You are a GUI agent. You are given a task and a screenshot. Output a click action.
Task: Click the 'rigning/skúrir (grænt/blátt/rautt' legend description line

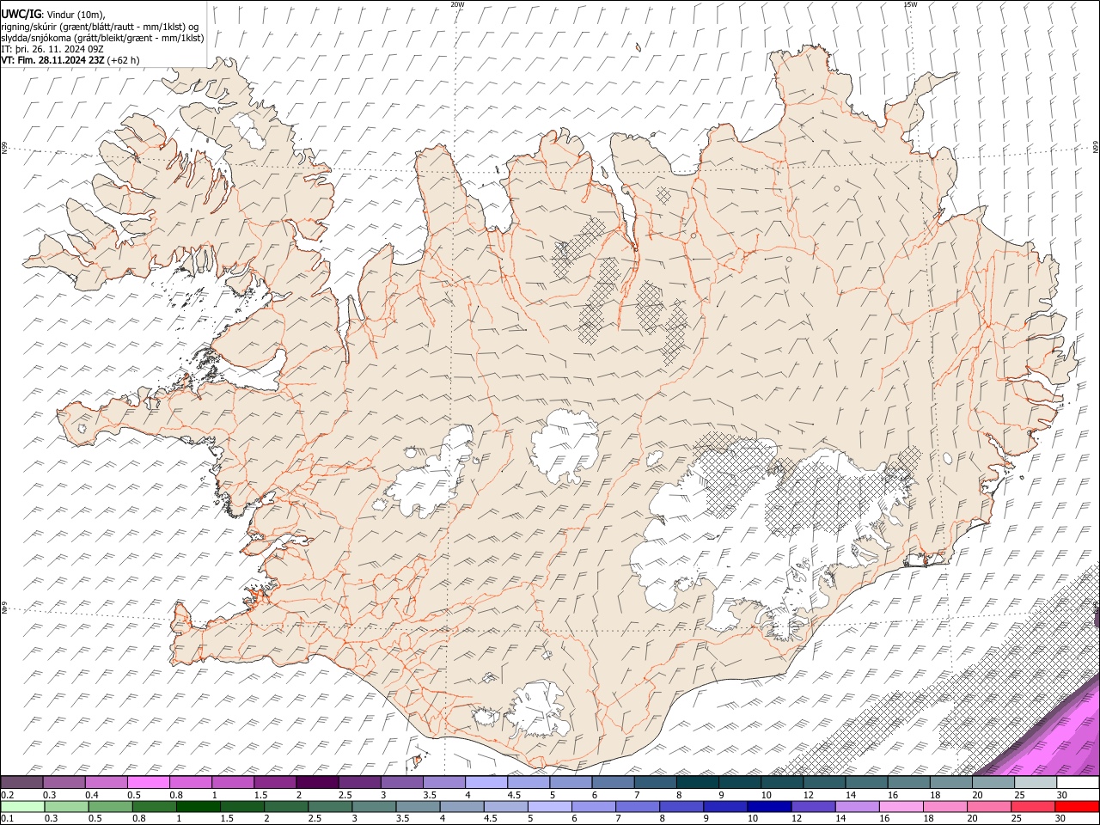(x=101, y=27)
